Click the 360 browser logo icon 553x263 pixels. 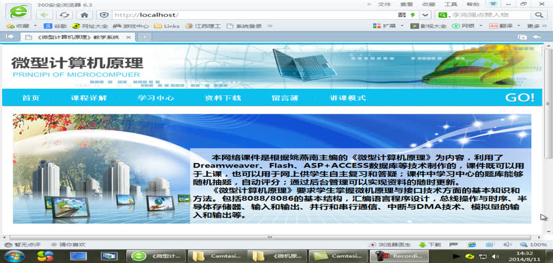[x=18, y=11]
